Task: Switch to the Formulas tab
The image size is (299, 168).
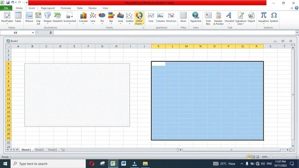Action: tap(66, 8)
